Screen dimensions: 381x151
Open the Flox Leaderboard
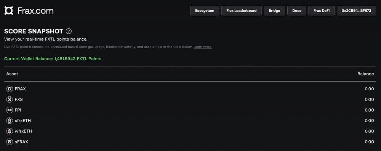(x=241, y=11)
